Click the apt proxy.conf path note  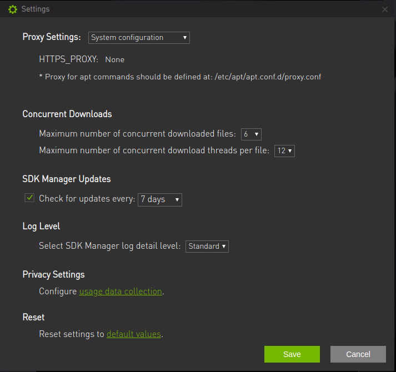[180, 77]
